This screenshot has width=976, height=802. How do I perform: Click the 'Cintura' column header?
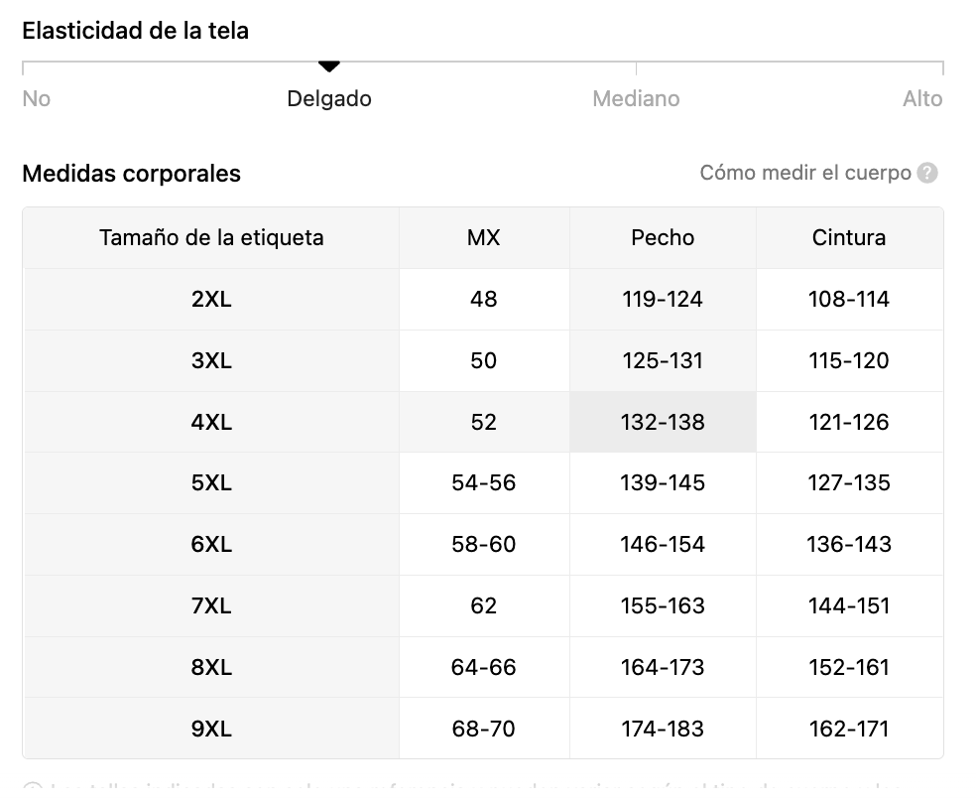pos(849,238)
